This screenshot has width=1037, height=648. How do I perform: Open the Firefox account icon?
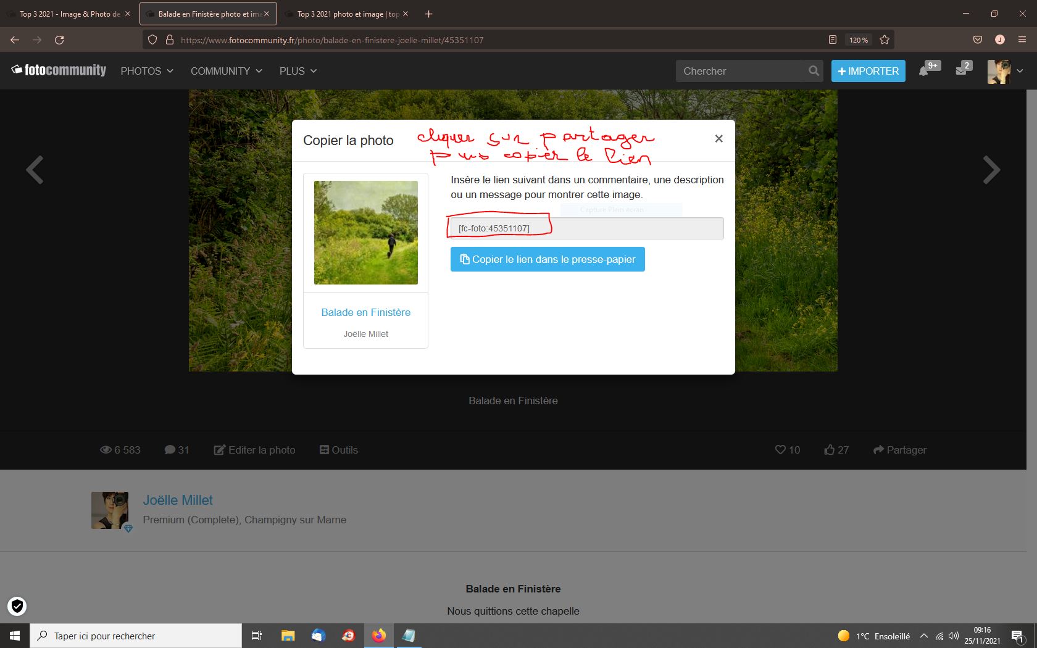[x=1000, y=39]
